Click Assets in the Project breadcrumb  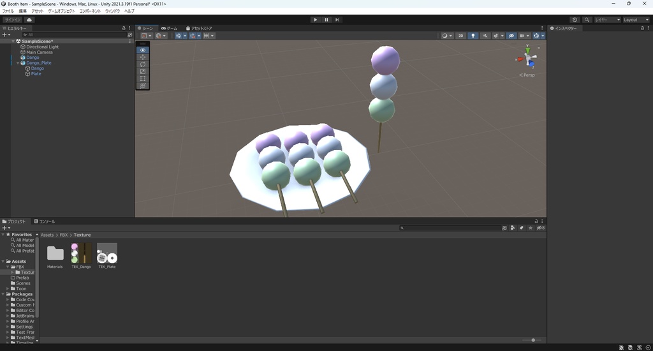pos(47,235)
